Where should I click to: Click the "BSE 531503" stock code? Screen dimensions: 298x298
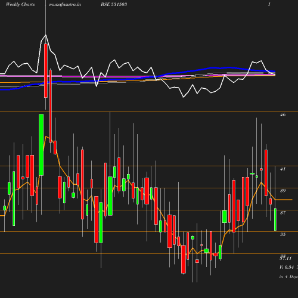point(114,4)
